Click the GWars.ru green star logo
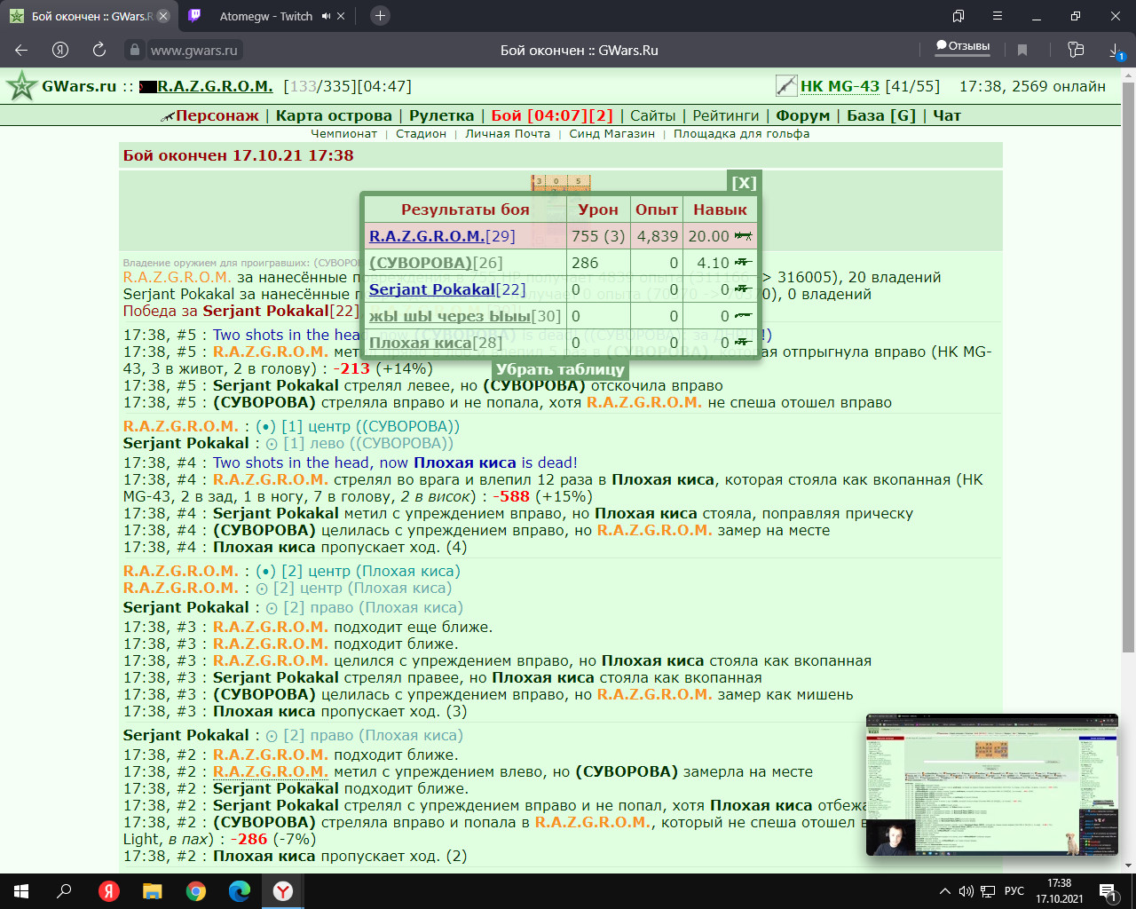Image resolution: width=1136 pixels, height=909 pixels. pyautogui.click(x=20, y=86)
